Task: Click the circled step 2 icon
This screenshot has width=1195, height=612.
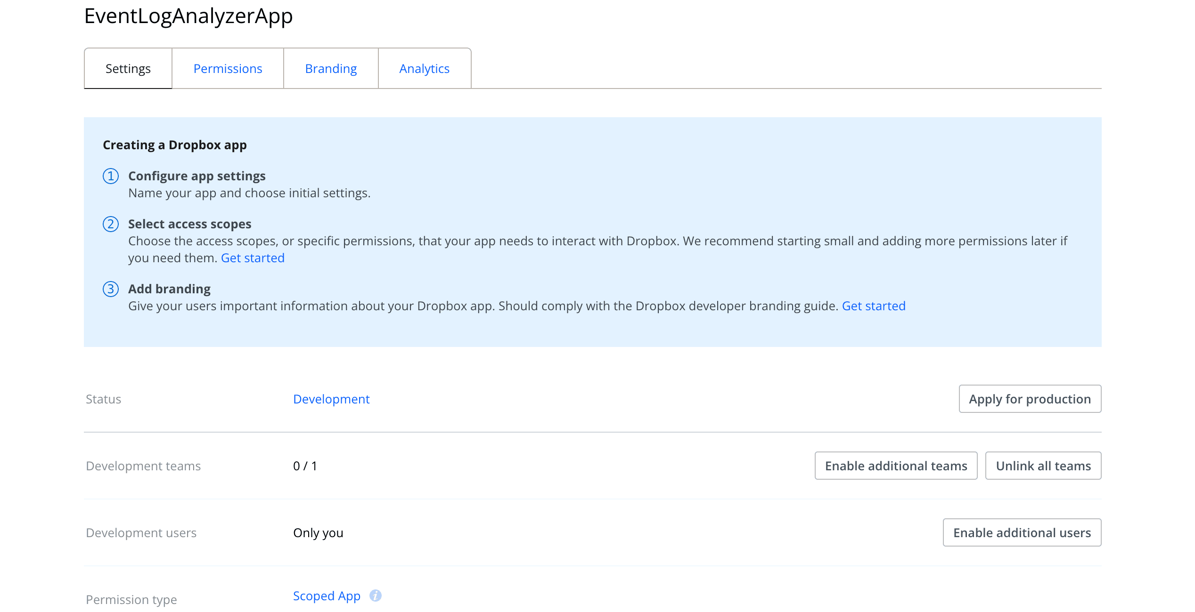Action: 110,225
